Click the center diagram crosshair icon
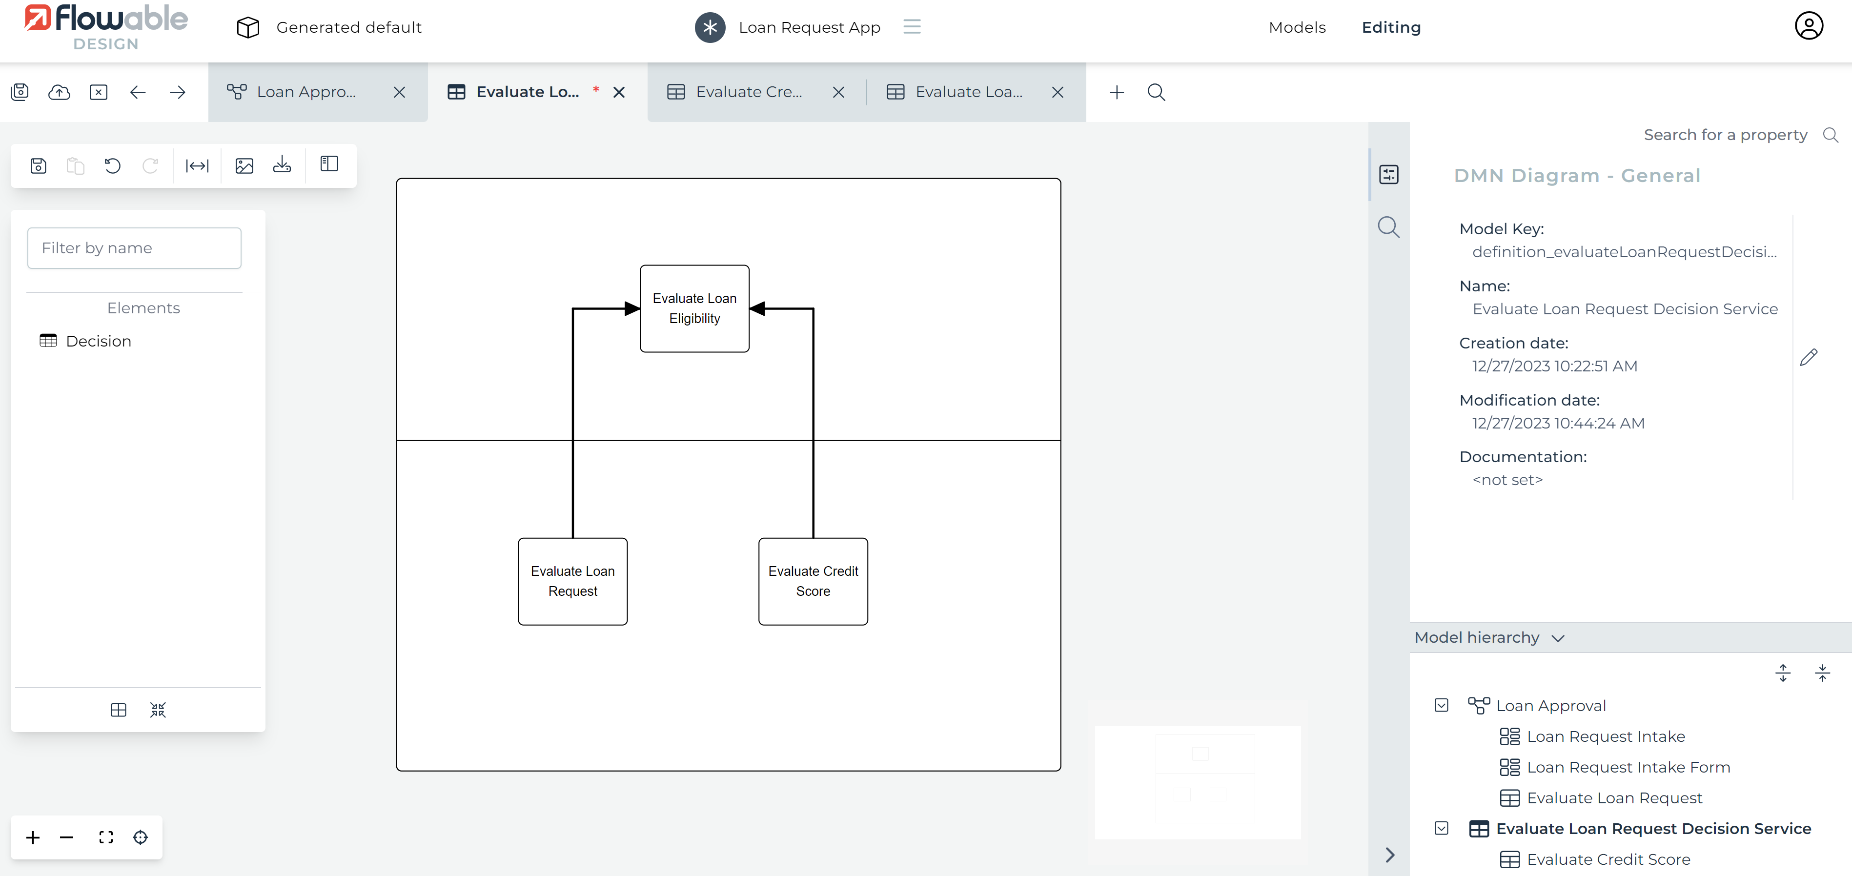 (141, 837)
